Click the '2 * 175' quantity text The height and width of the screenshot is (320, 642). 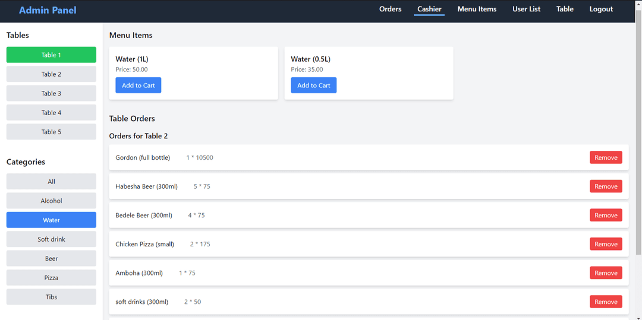pos(200,244)
